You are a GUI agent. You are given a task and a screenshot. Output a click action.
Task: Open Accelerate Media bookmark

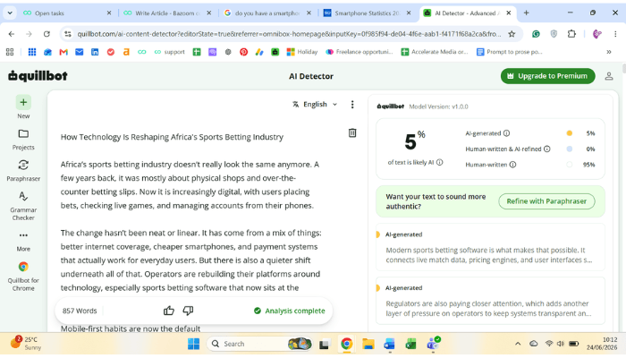[435, 52]
